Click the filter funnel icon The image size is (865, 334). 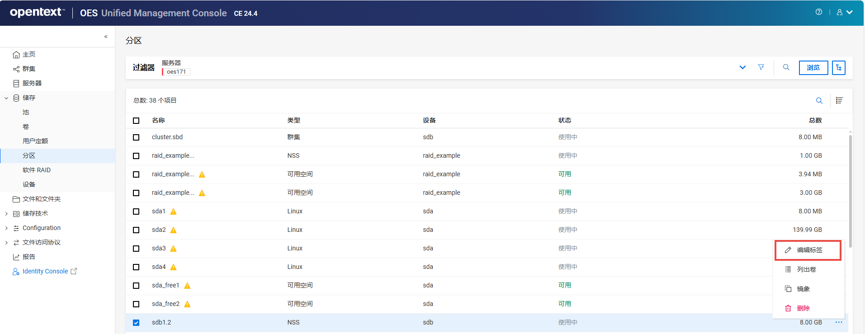761,67
